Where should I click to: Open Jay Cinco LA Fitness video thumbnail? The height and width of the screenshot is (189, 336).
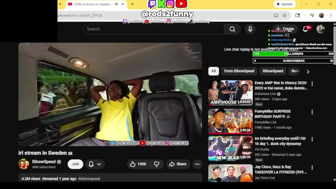[230, 173]
